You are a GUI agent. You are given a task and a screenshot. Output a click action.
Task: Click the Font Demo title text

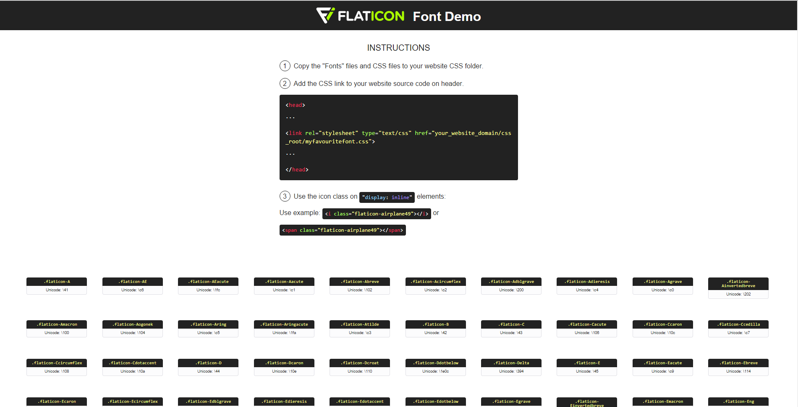(446, 17)
